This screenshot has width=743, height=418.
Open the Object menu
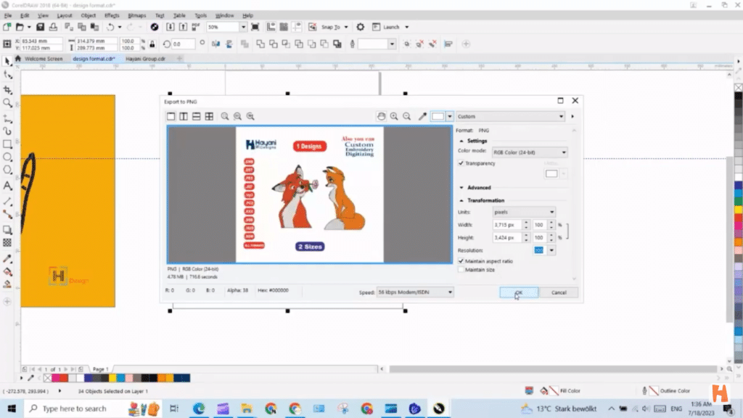pyautogui.click(x=88, y=15)
